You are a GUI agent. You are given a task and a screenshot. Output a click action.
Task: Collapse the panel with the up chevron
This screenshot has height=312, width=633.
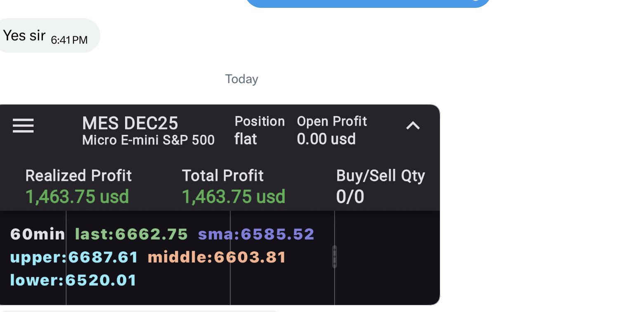[x=413, y=126]
